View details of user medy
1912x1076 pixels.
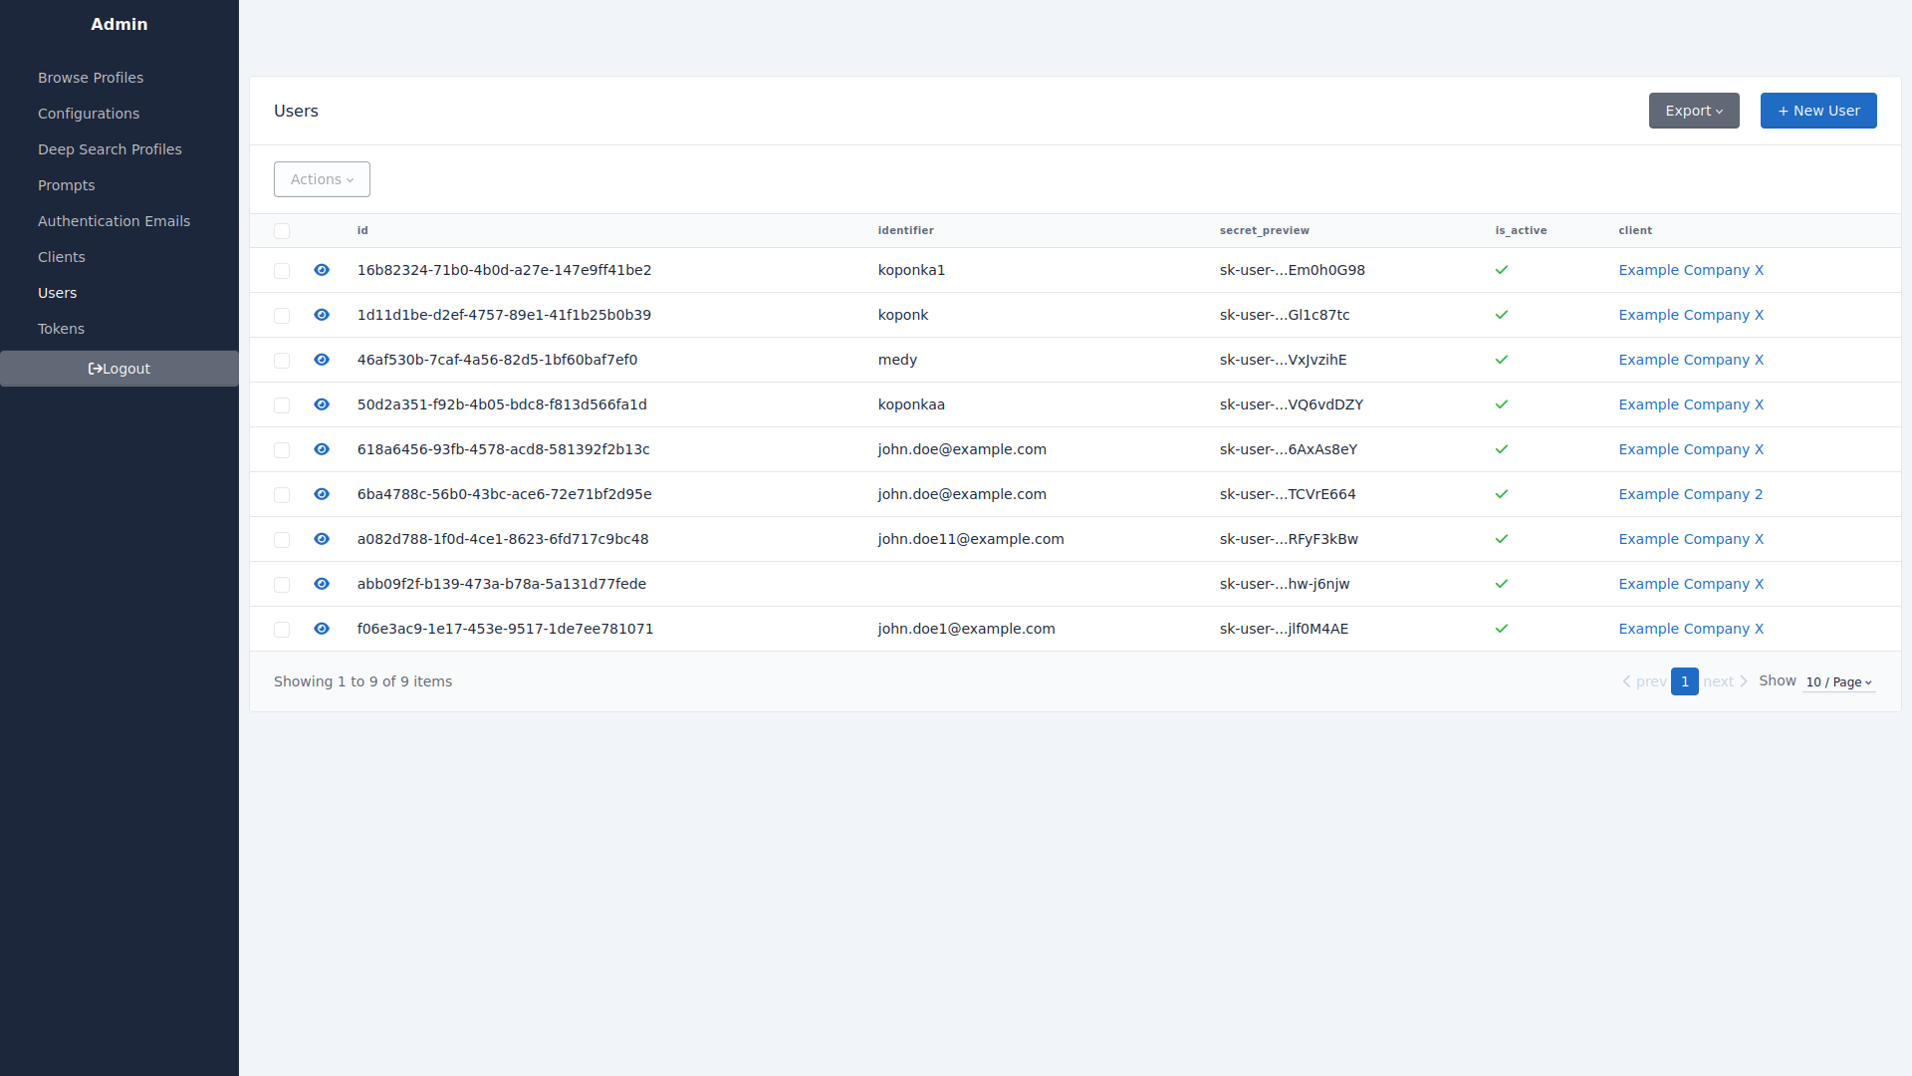pyautogui.click(x=322, y=360)
